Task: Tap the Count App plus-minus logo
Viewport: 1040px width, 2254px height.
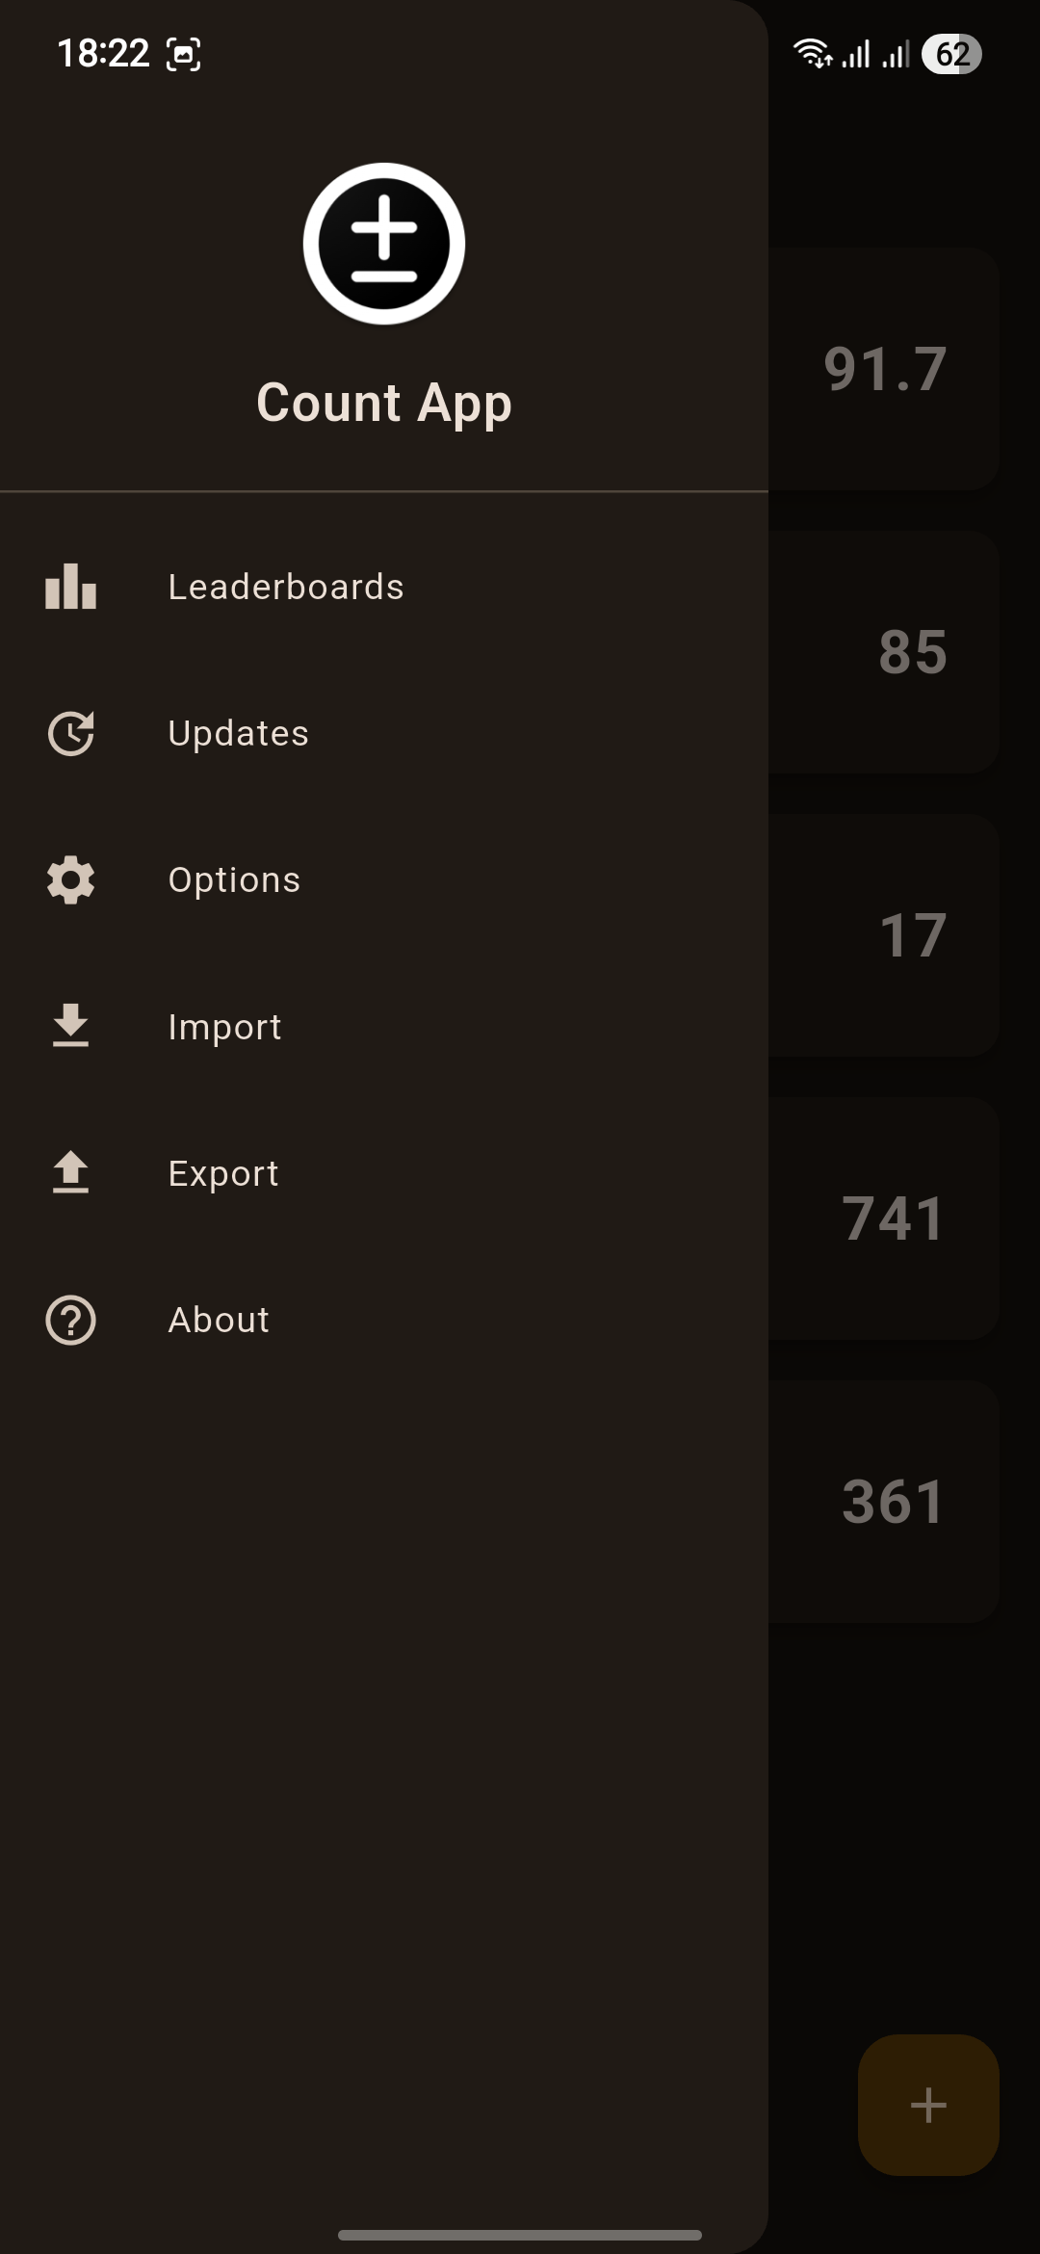Action: (384, 244)
